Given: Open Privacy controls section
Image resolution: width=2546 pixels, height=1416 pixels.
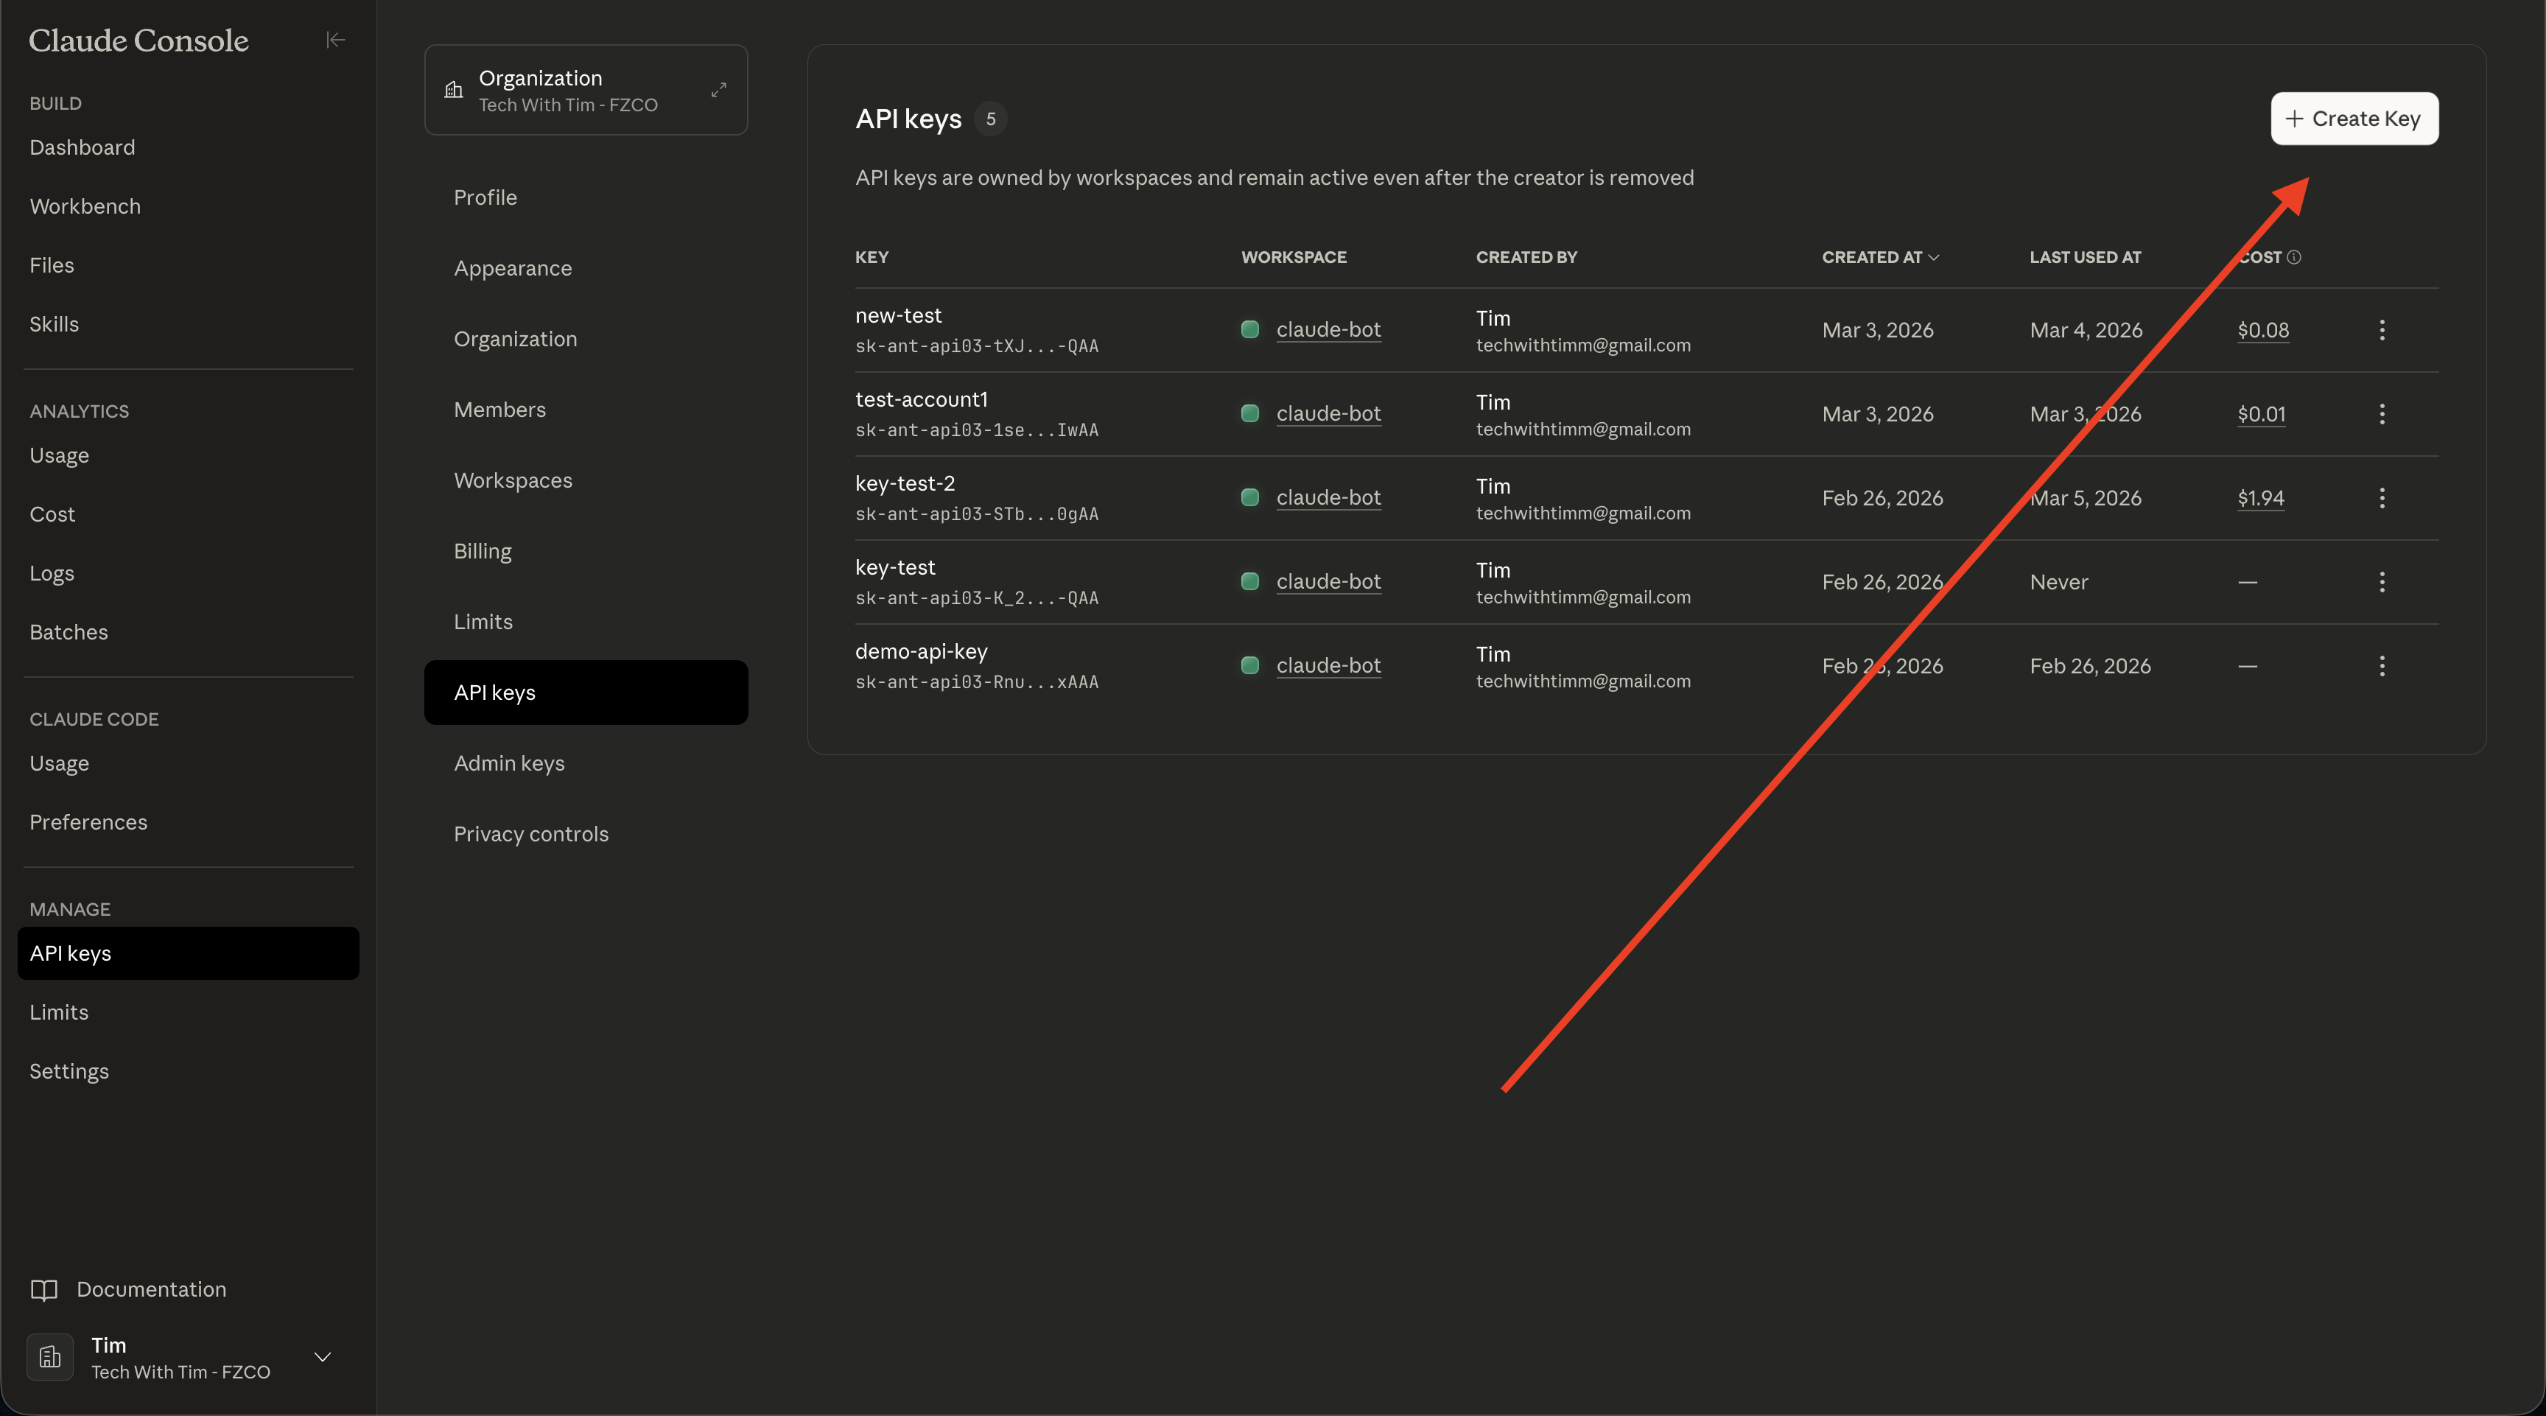Looking at the screenshot, I should pyautogui.click(x=530, y=834).
